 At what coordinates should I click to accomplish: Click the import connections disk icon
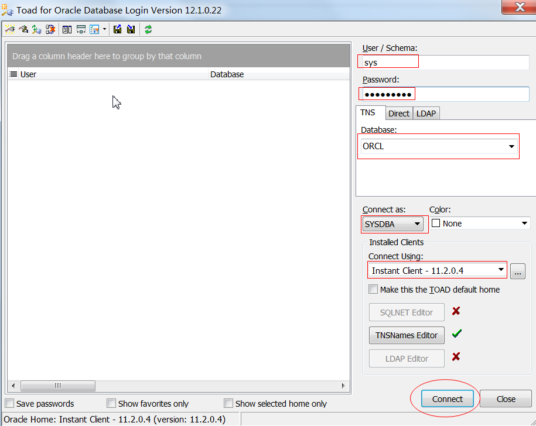(x=131, y=30)
